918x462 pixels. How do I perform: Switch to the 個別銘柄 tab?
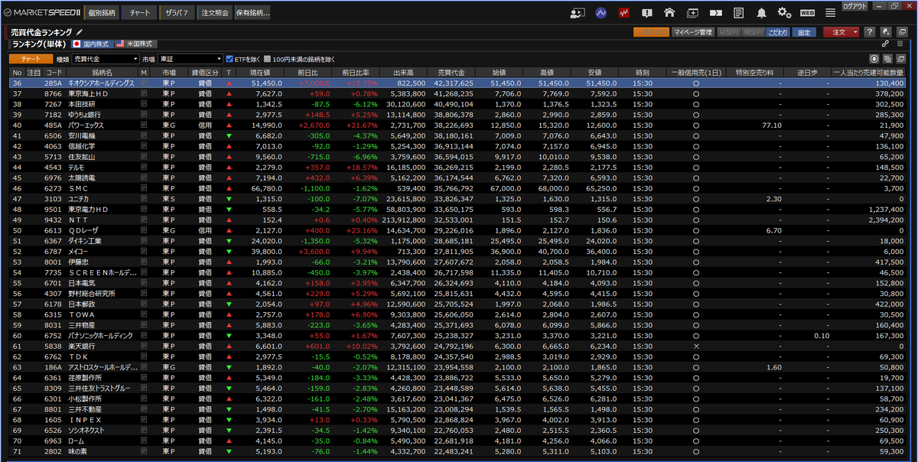pos(102,13)
